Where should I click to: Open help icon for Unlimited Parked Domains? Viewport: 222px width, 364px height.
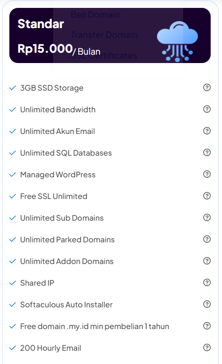point(207,239)
